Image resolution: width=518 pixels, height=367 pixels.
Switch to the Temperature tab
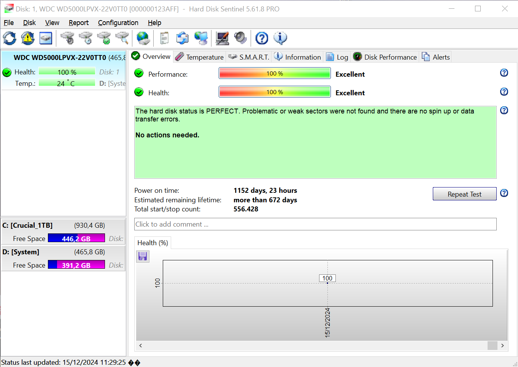[x=200, y=57]
